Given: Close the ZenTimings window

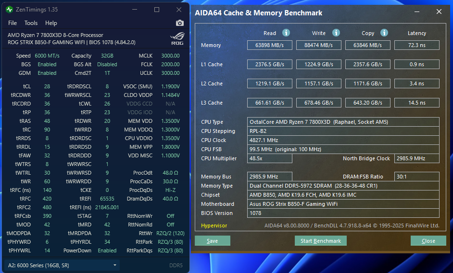Looking at the screenshot, I should (179, 10).
